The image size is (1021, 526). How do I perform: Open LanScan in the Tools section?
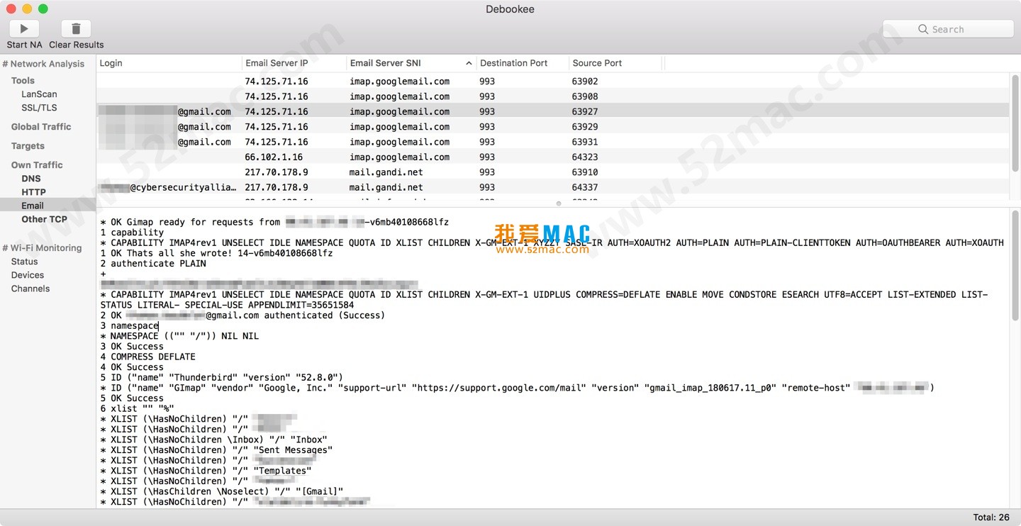39,94
